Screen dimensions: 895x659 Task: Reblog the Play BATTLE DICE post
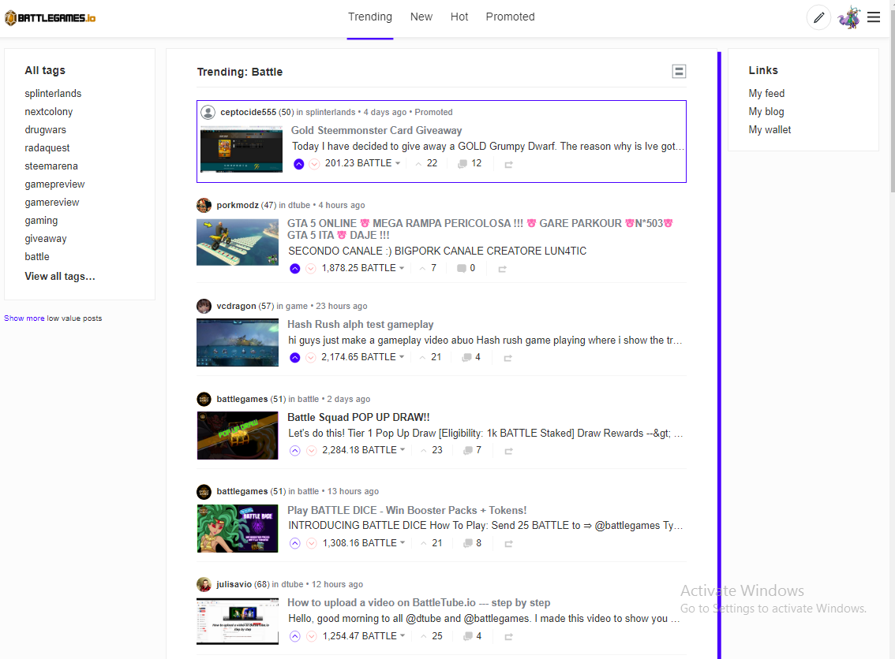point(508,544)
